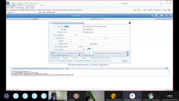
Task: Click the 'Новая КО' link
Action: 95,65
